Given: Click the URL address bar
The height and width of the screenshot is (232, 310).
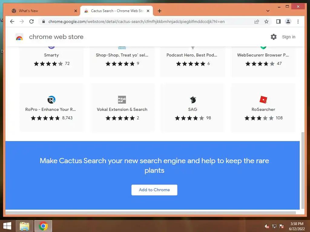Looking at the screenshot, I should tap(137, 21).
